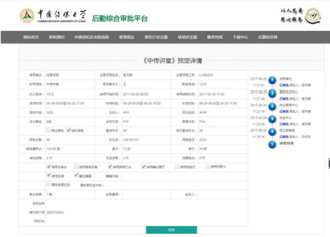Image resolution: width=330 pixels, height=237 pixels.
Task: Open 场地状态图 navigation item
Action: (187, 37)
